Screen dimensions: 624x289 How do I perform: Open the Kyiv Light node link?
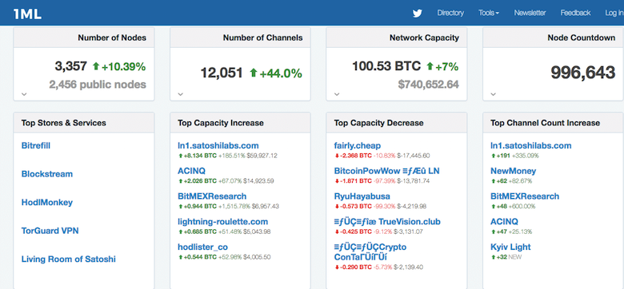click(x=510, y=247)
